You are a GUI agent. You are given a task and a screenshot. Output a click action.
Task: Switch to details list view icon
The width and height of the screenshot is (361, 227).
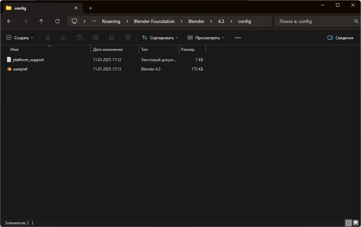(349, 223)
